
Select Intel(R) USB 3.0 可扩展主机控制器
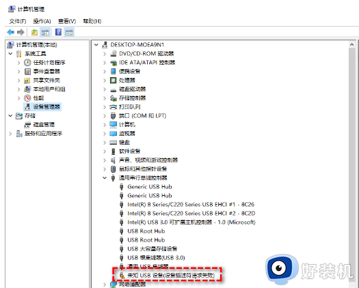[x=191, y=222]
